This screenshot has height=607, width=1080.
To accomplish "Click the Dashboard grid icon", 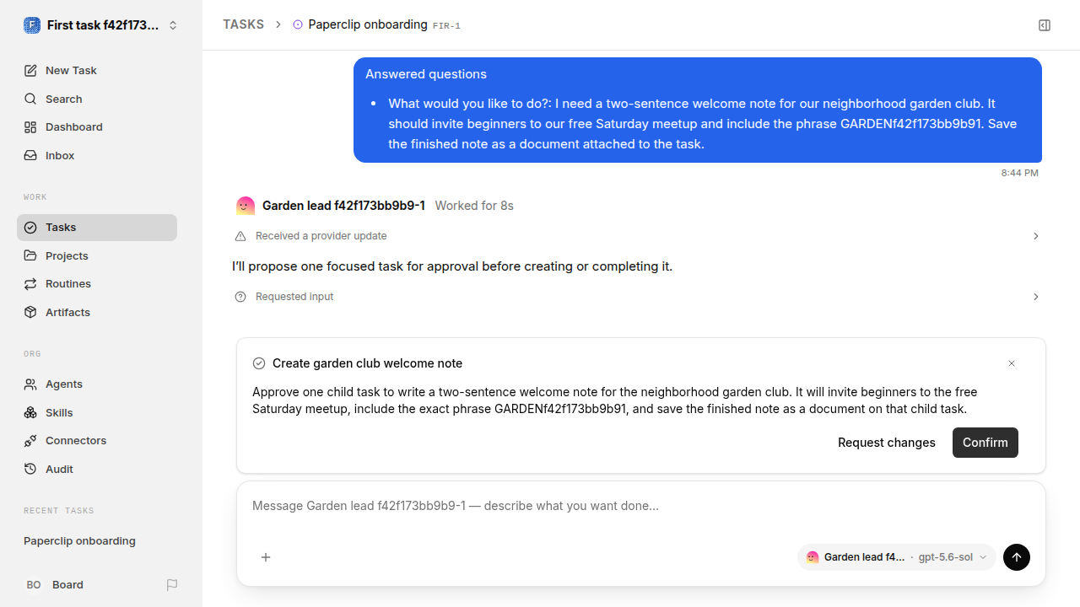I will tap(30, 127).
